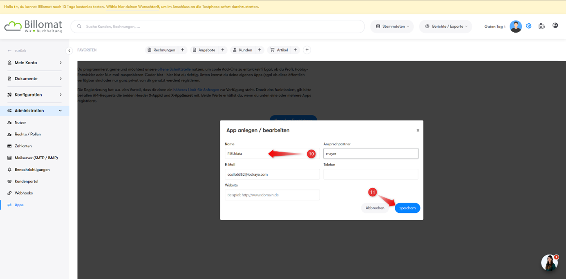Open the Berichte / Exporte dropdown
This screenshot has height=279, width=566.
point(445,27)
